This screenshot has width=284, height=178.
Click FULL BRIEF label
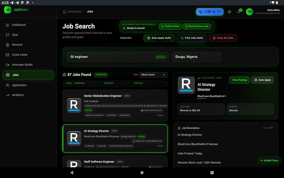[268, 128]
